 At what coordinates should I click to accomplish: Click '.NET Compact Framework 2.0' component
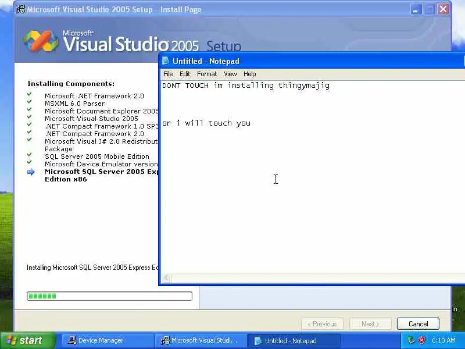pyautogui.click(x=94, y=134)
